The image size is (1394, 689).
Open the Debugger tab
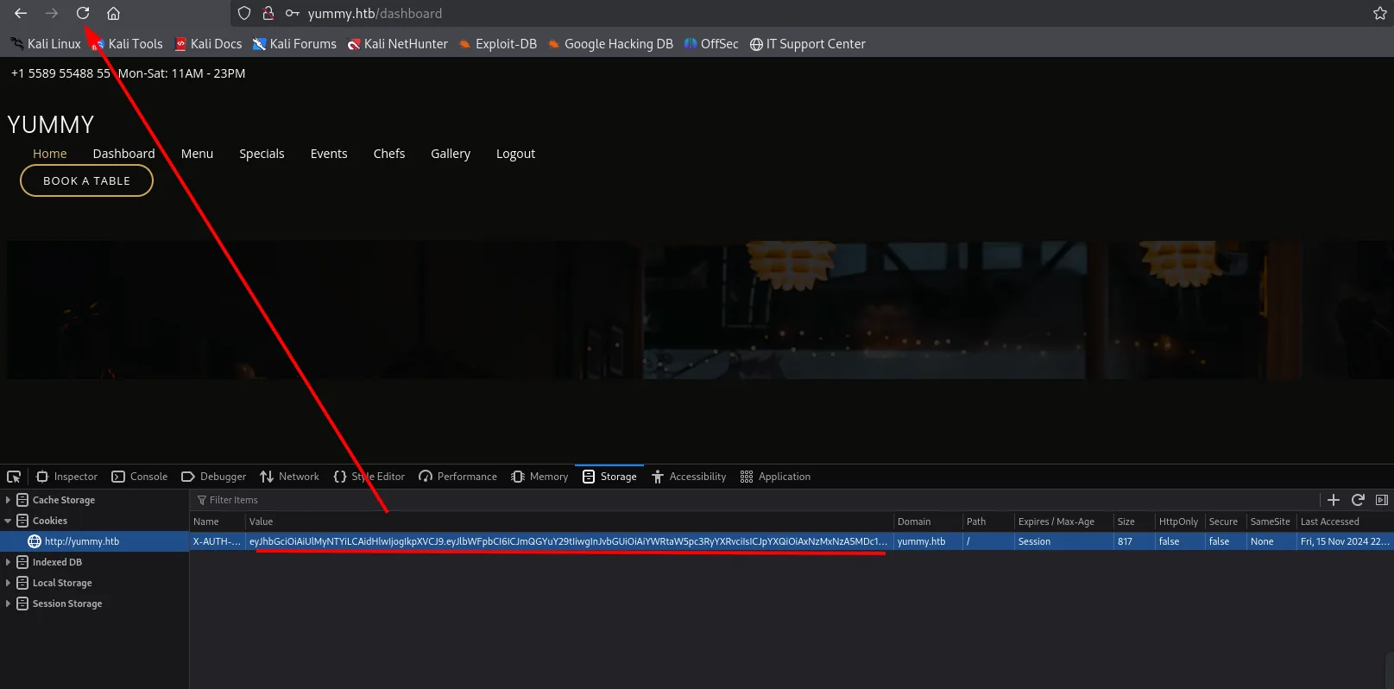(214, 477)
